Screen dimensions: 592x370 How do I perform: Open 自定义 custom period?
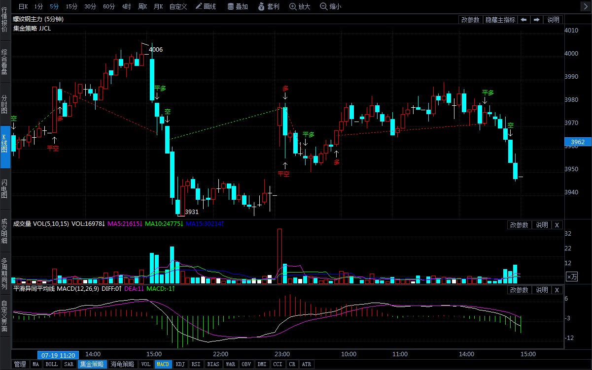tap(178, 6)
